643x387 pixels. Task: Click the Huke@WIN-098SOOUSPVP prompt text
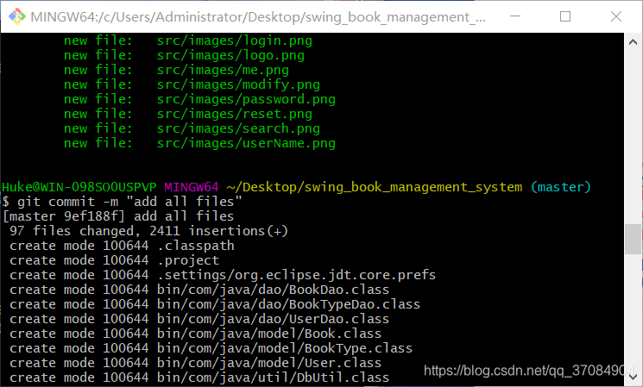pyautogui.click(x=79, y=187)
